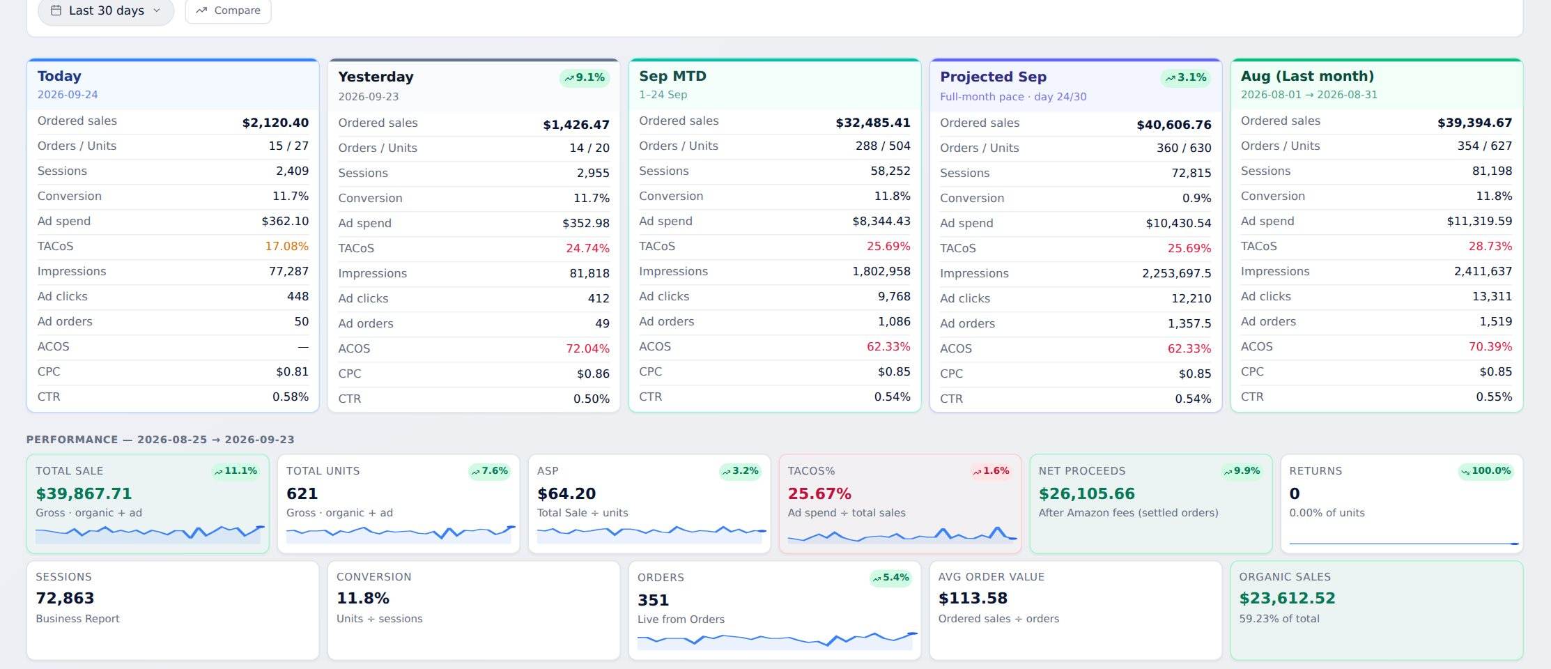1551x669 pixels.
Task: Click the TACOS% sparkline chart
Action: click(902, 535)
